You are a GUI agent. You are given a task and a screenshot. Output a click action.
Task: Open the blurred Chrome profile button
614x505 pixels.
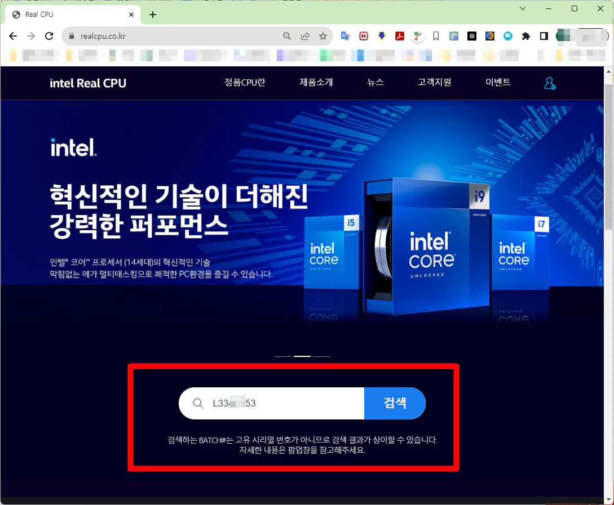coord(582,37)
